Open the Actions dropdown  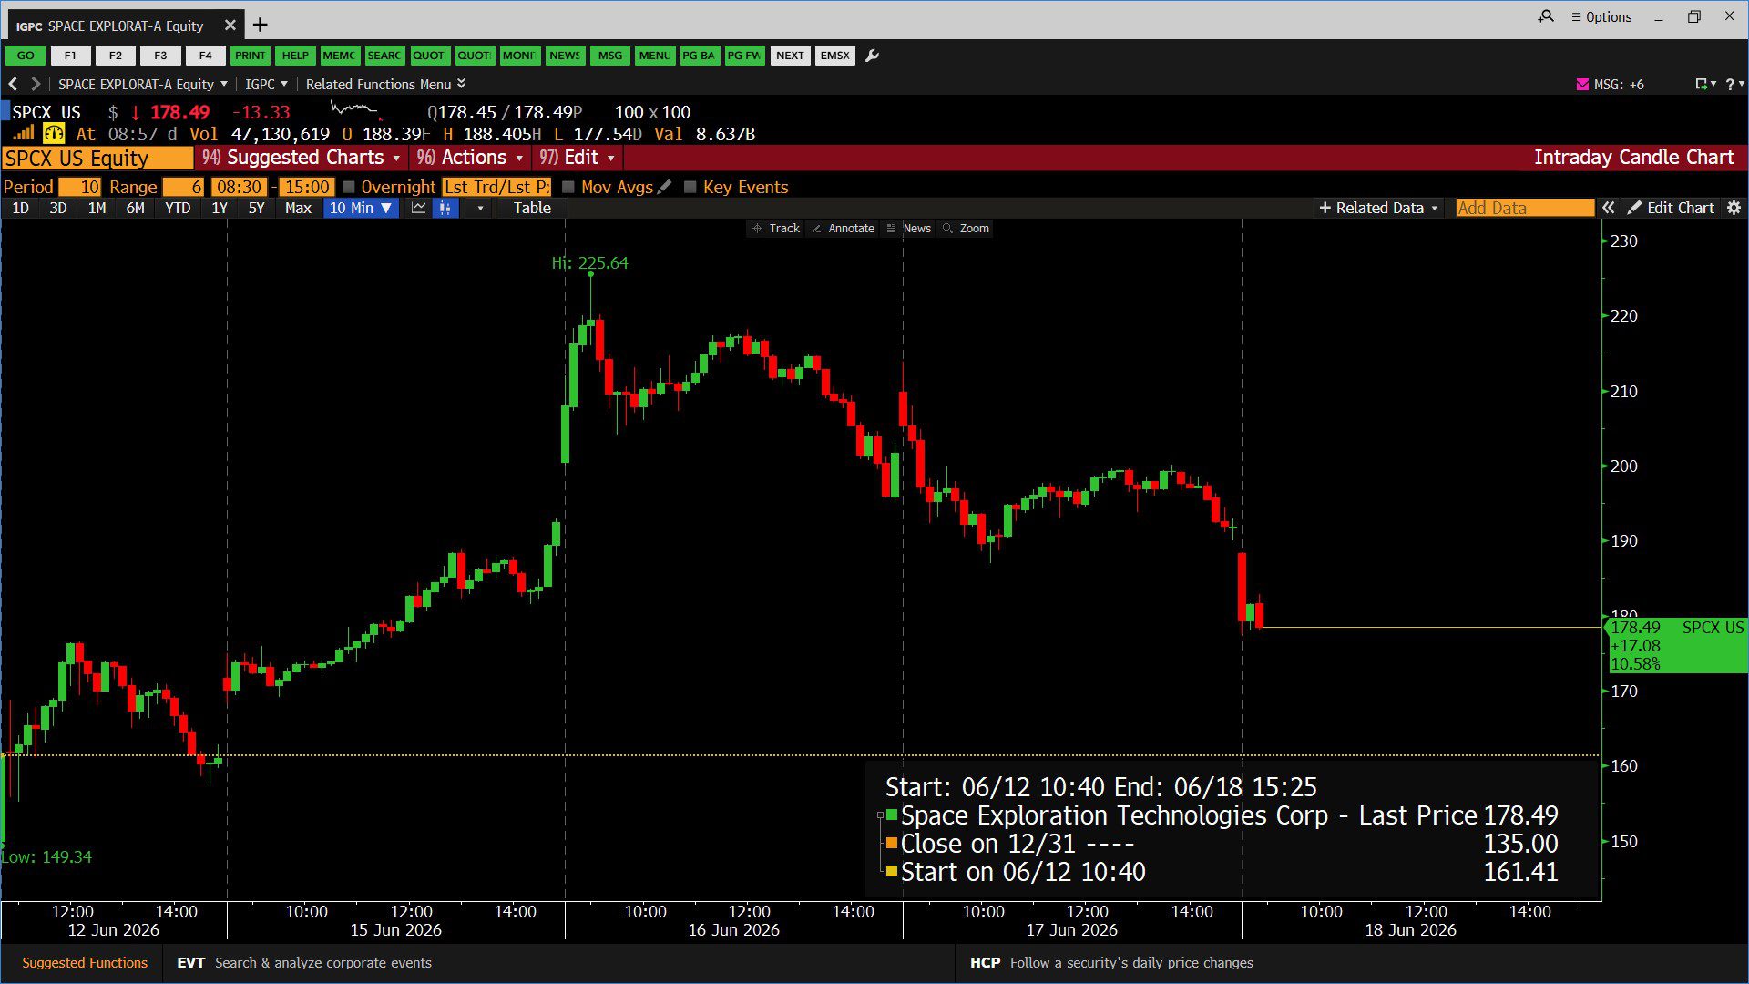(x=470, y=158)
